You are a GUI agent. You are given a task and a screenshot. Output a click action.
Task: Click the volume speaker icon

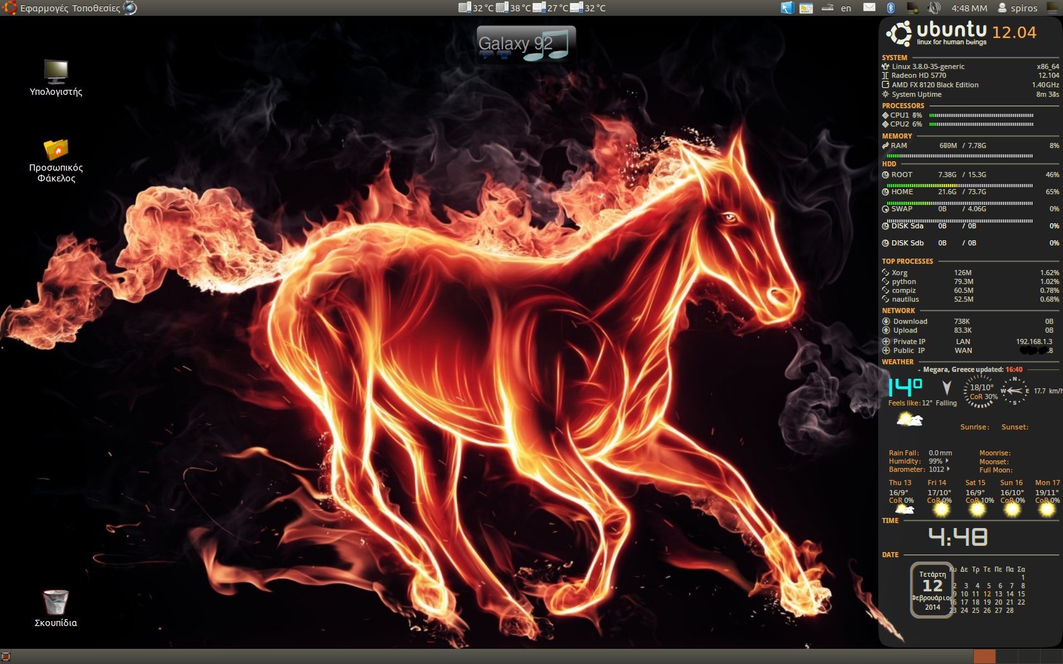click(x=934, y=8)
